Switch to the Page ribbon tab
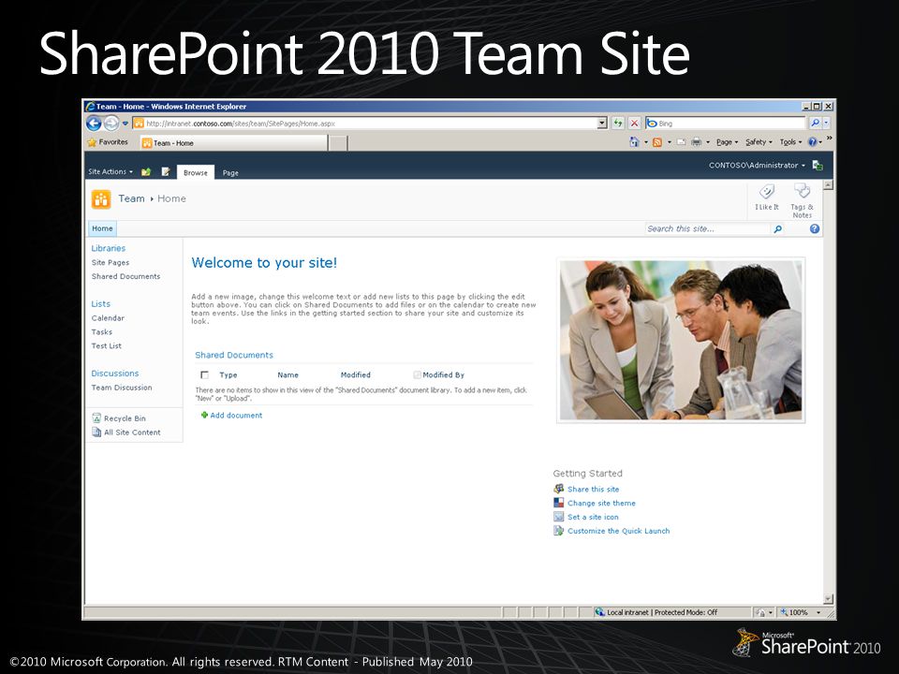This screenshot has height=674, width=899. [230, 172]
